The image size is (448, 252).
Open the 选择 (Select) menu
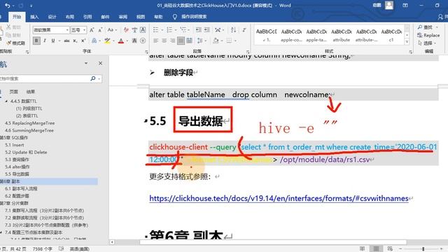[x=427, y=43]
